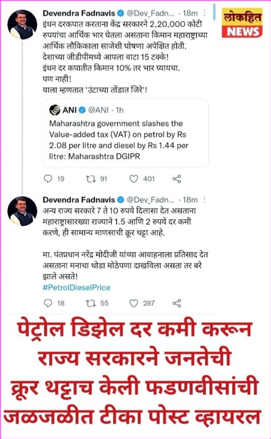Image resolution: width=271 pixels, height=439 pixels.
Task: Click the ANI account logo
Action: pos(55,110)
